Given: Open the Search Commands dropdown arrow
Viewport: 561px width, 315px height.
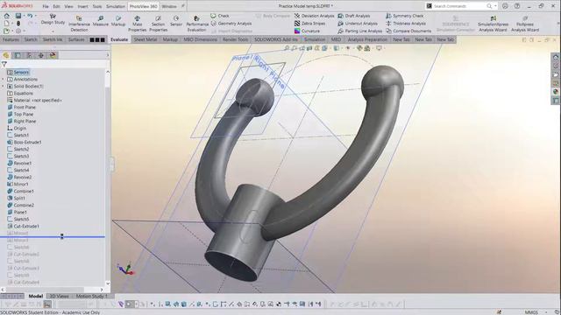Looking at the screenshot, I should [495, 6].
